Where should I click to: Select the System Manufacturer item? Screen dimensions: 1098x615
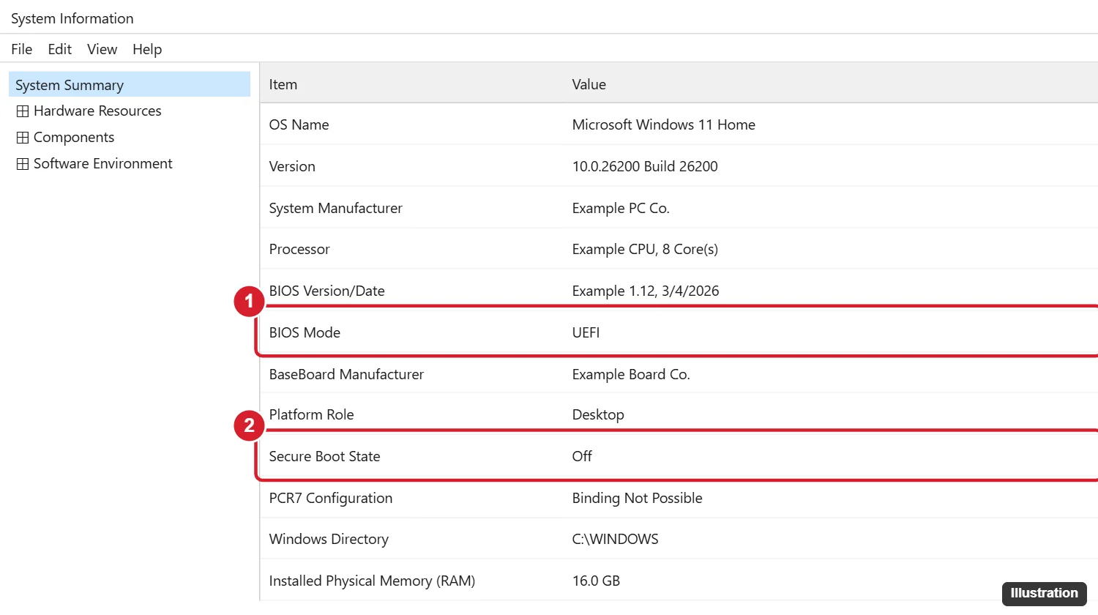(335, 208)
